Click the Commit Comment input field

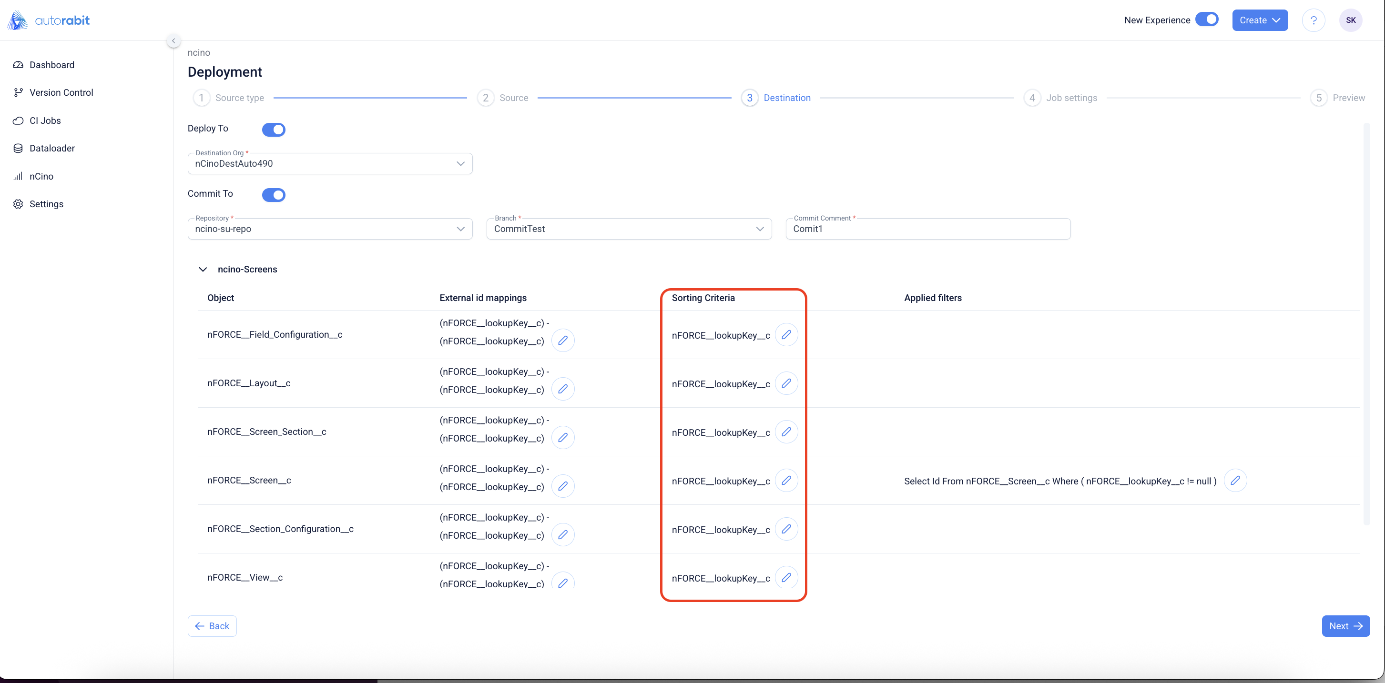click(x=927, y=229)
